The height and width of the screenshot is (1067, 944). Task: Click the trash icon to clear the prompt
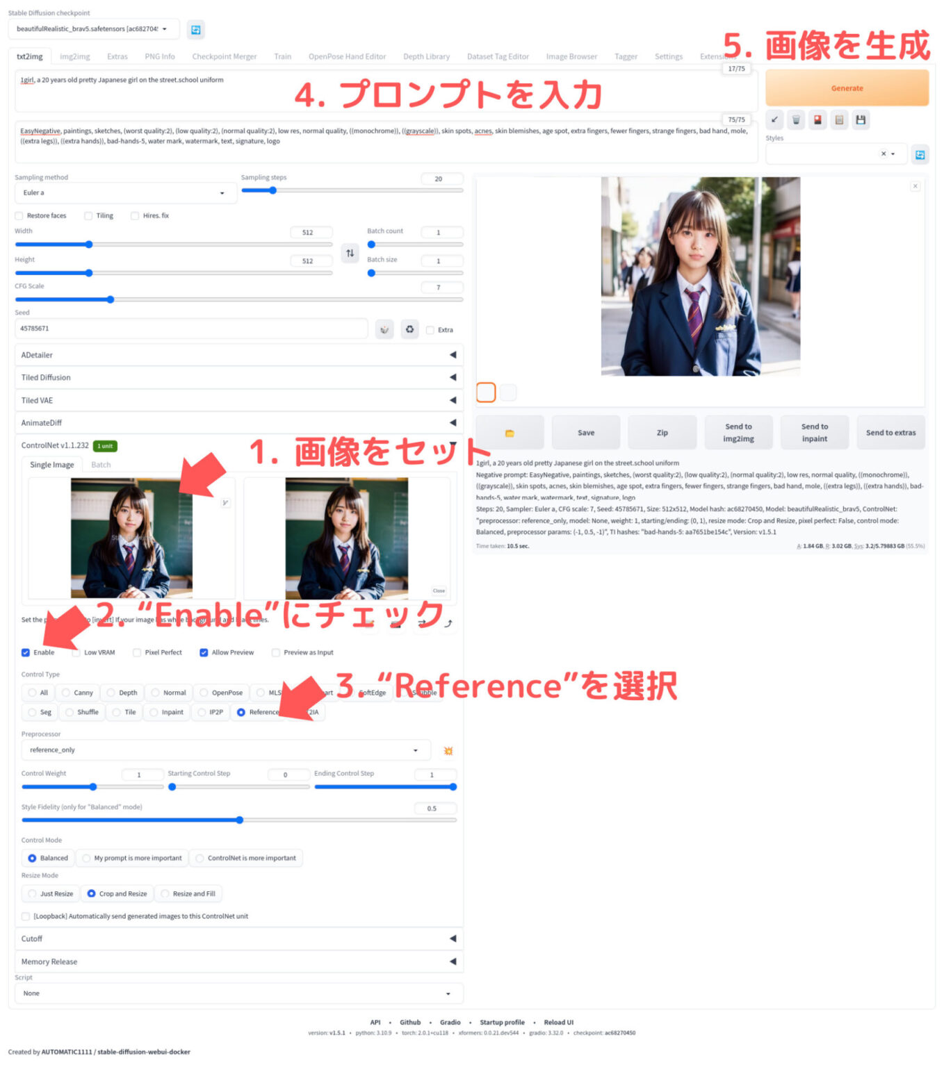click(x=795, y=119)
